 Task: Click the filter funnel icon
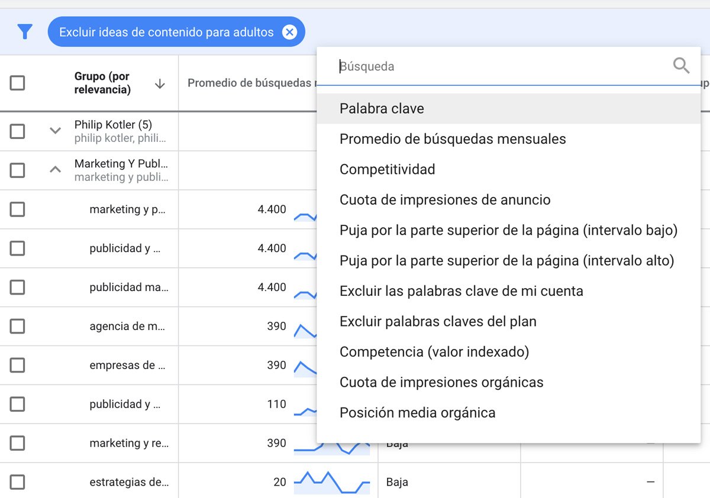click(24, 31)
